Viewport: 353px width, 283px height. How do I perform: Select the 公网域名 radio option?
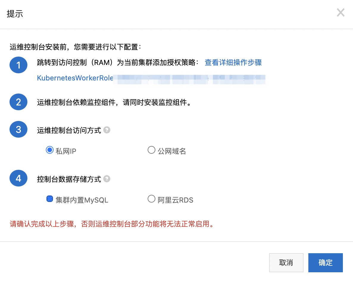pyautogui.click(x=151, y=150)
